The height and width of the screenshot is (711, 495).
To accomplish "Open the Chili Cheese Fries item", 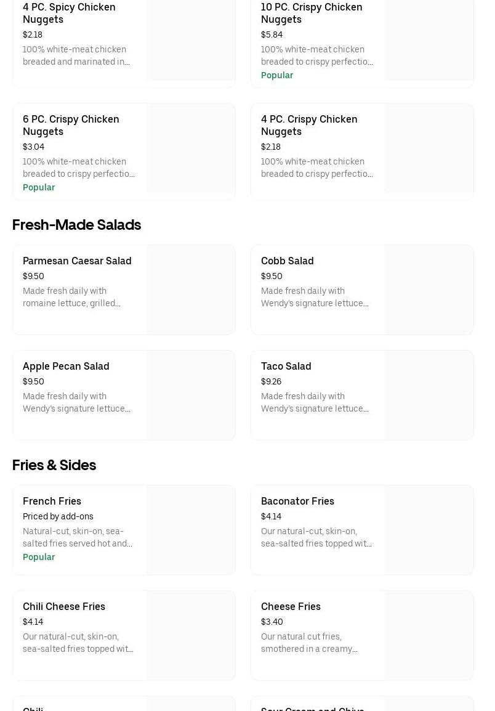I will point(64,607).
